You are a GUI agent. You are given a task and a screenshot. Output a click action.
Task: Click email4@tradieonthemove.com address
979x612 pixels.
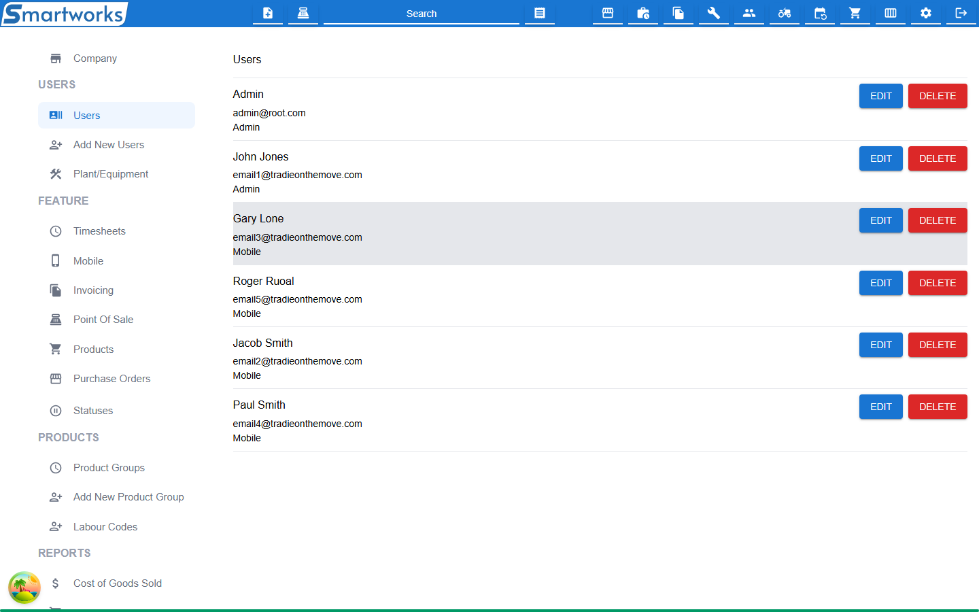point(297,424)
